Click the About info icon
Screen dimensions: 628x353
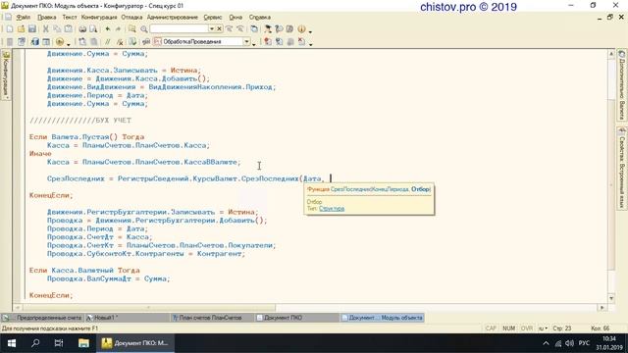pyautogui.click(x=301, y=28)
